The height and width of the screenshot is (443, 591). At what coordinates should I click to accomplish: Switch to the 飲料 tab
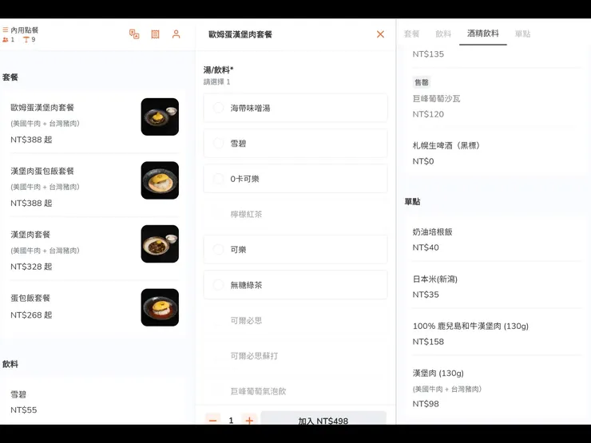(x=443, y=34)
